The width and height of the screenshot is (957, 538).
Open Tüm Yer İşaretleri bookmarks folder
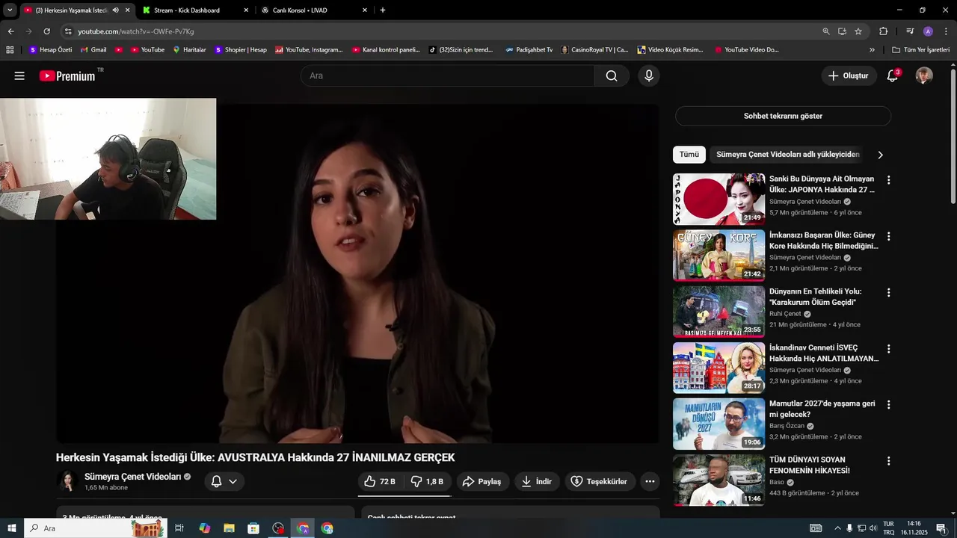coord(920,50)
